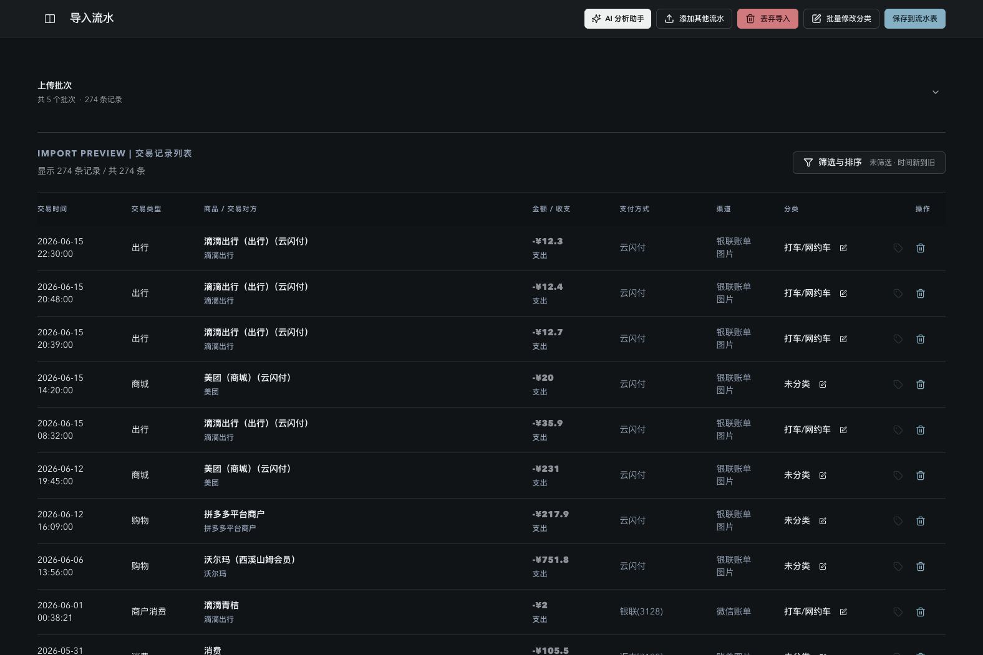983x655 pixels.
Task: Click the 交易时间 column header
Action: pyautogui.click(x=52, y=209)
